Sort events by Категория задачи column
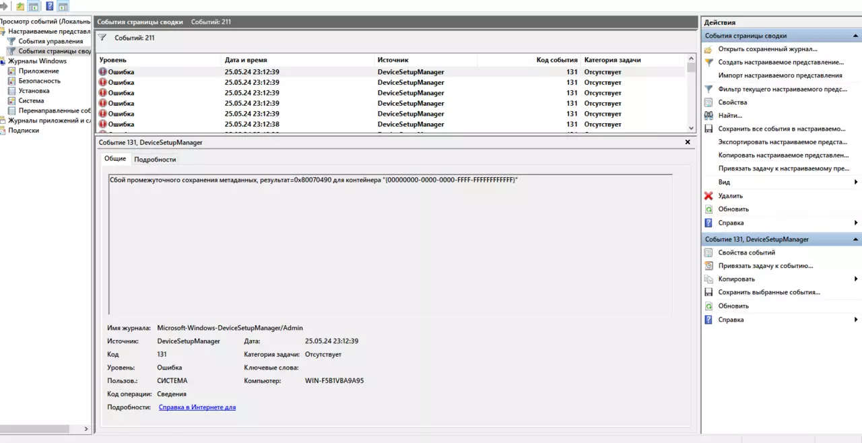Viewport: 862px width, 443px height. pos(633,60)
